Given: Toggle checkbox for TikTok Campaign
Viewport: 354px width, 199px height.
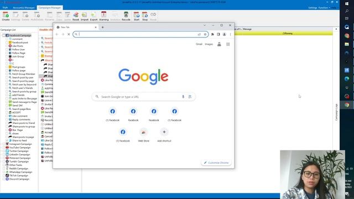Looking at the screenshot, I should [x=4, y=176].
